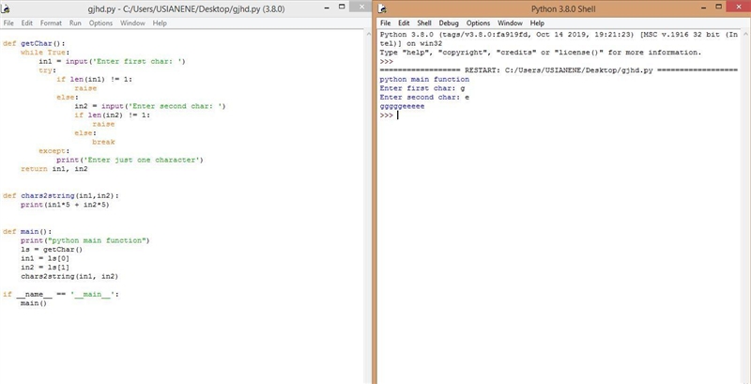Image resolution: width=751 pixels, height=384 pixels.
Task: Click the active '>>>' prompt with cursor in Shell
Action: (387, 115)
